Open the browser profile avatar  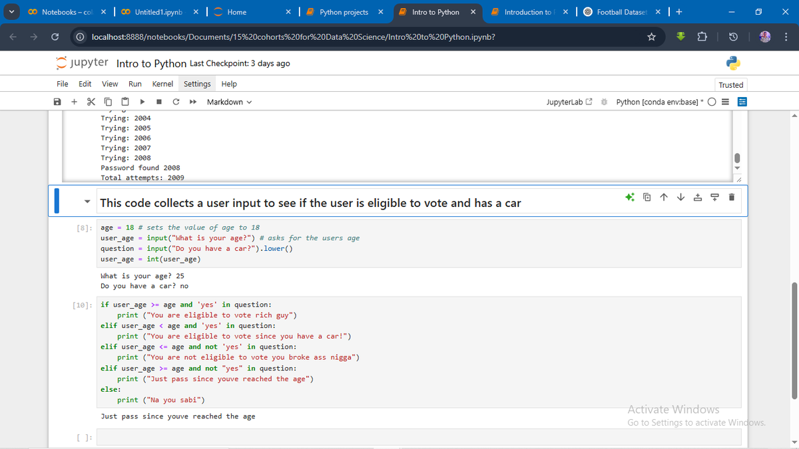pos(764,36)
